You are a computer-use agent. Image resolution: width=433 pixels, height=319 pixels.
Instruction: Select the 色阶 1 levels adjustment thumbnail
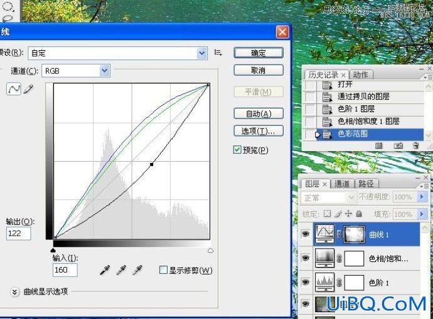pyautogui.click(x=325, y=282)
